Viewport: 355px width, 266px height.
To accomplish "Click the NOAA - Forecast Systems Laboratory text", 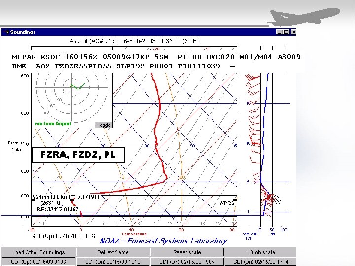I will 163,241.
